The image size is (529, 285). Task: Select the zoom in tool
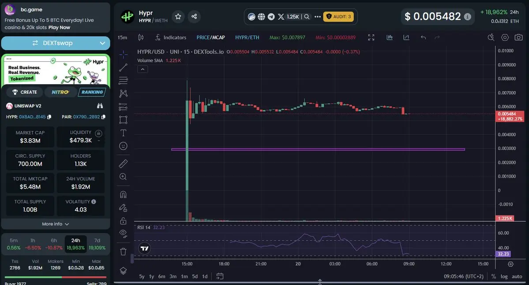[x=123, y=177]
